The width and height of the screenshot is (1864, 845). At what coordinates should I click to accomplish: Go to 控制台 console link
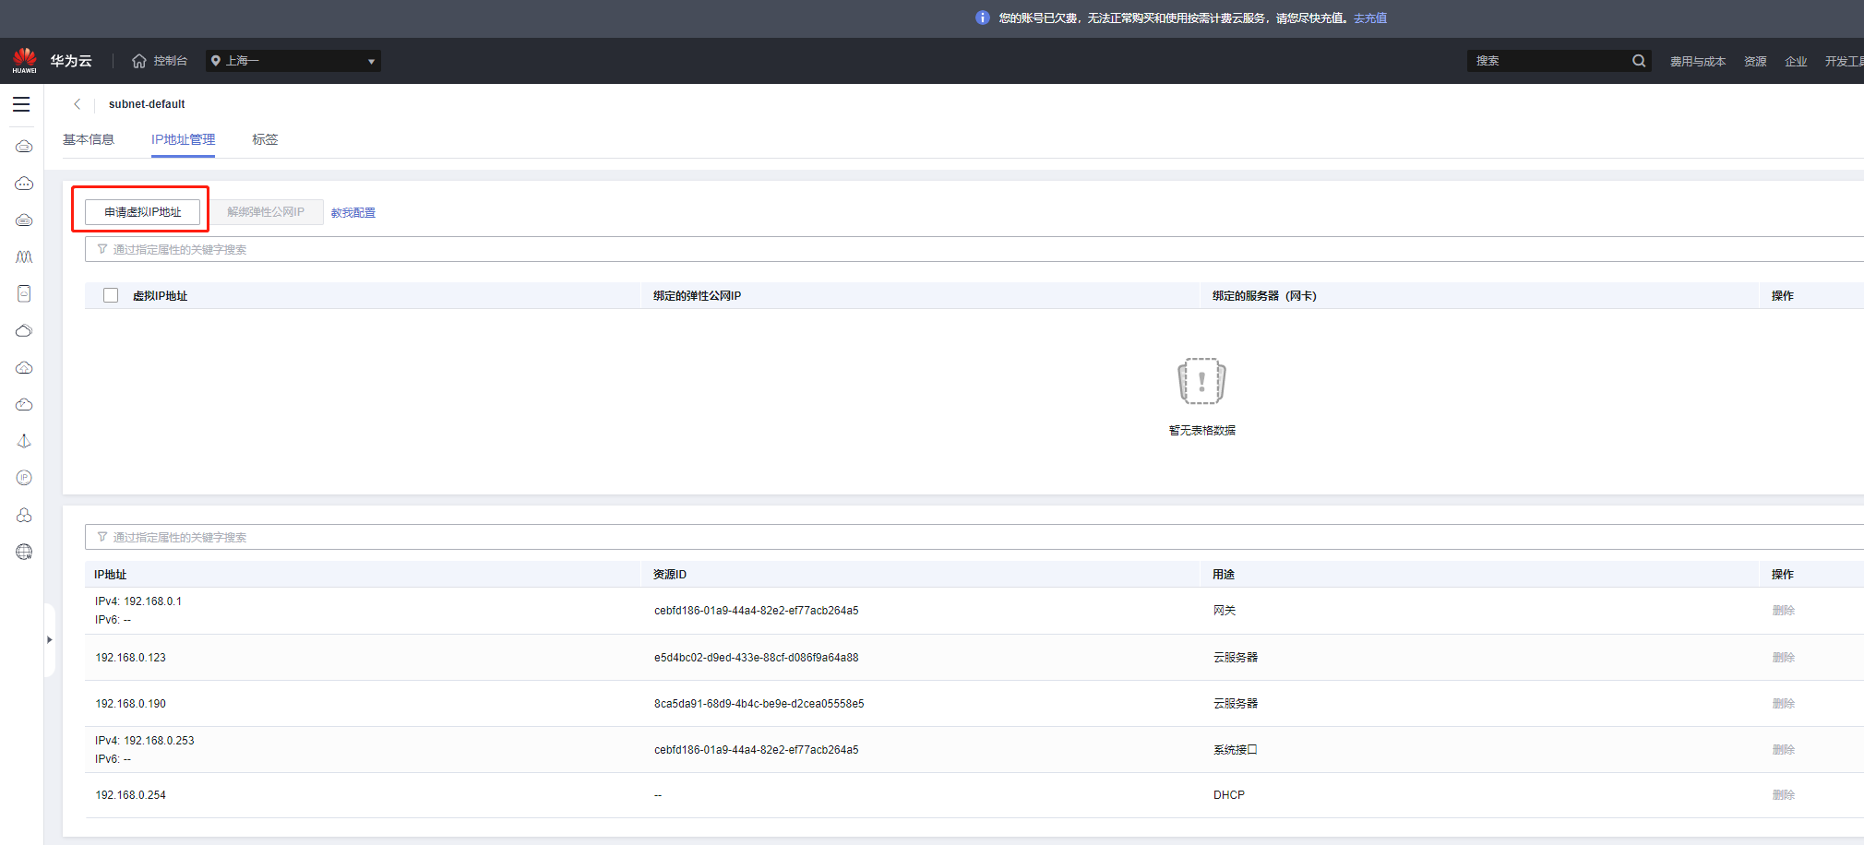pos(170,61)
